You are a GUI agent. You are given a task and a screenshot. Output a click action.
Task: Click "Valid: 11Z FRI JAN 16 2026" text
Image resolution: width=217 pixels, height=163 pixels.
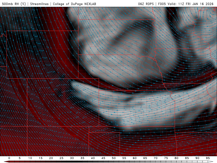click(x=191, y=4)
